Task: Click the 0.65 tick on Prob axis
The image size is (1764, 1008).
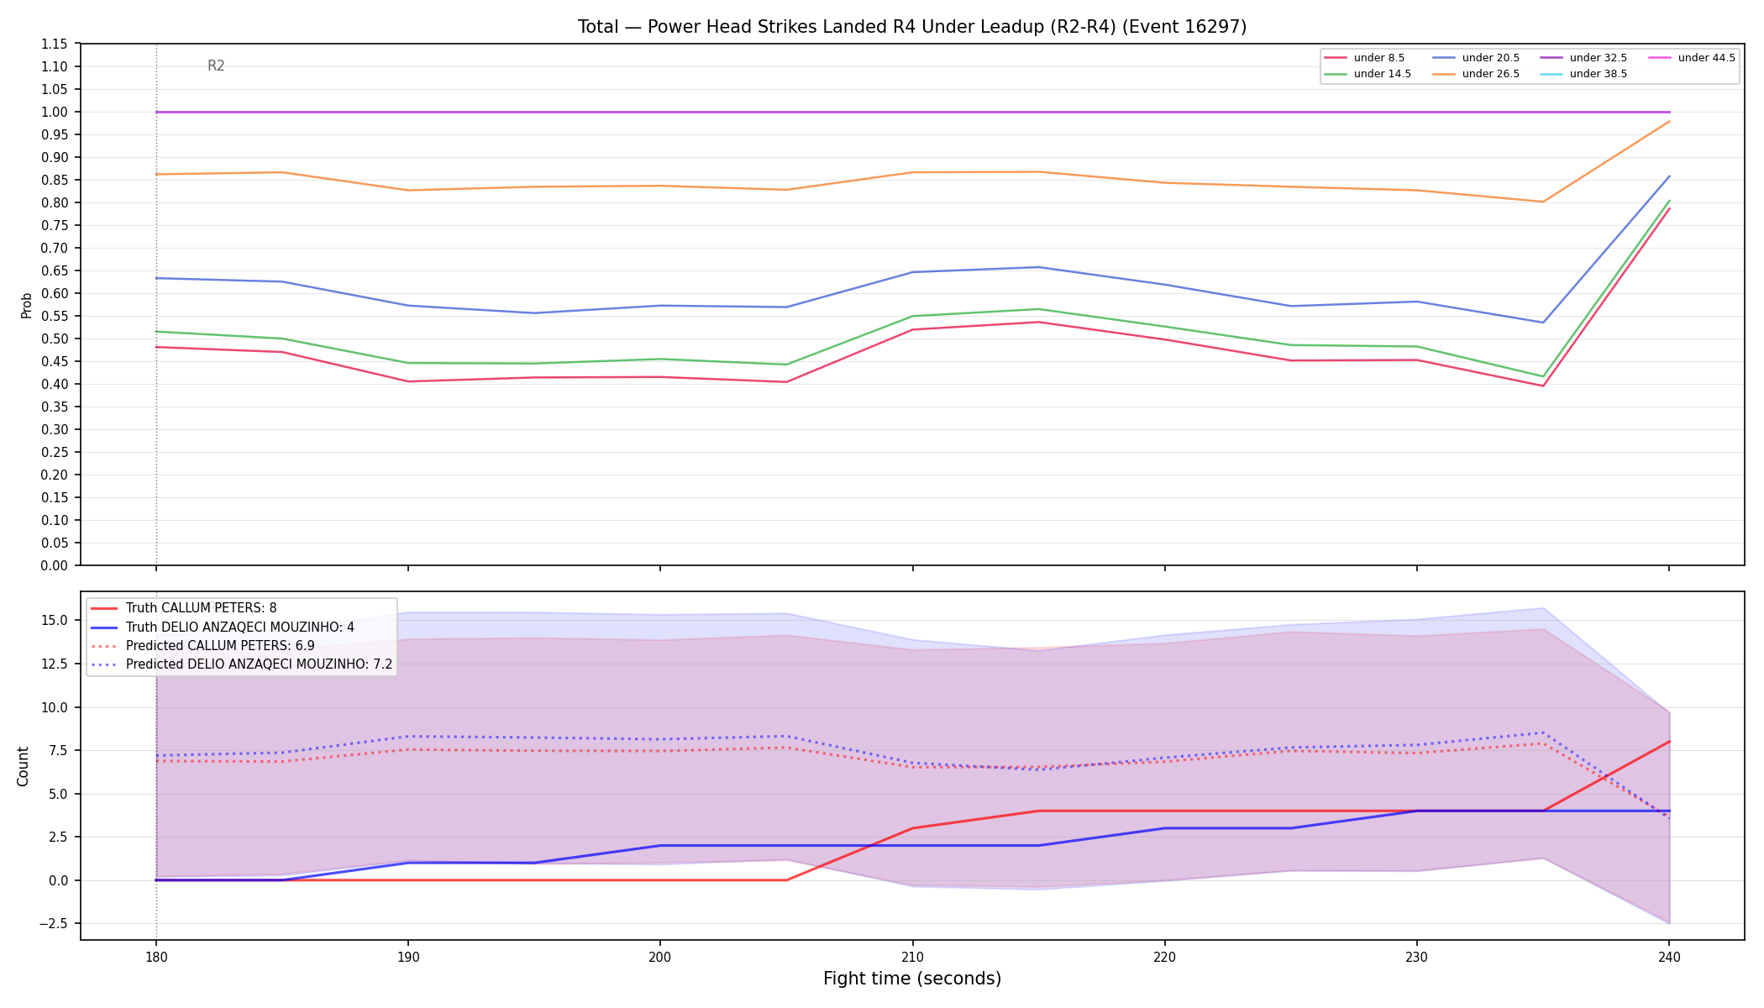Action: [x=55, y=270]
